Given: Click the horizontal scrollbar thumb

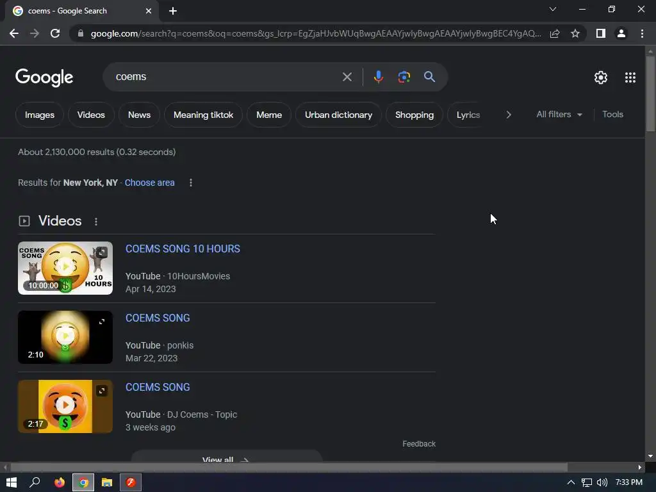Looking at the screenshot, I should pos(289,467).
